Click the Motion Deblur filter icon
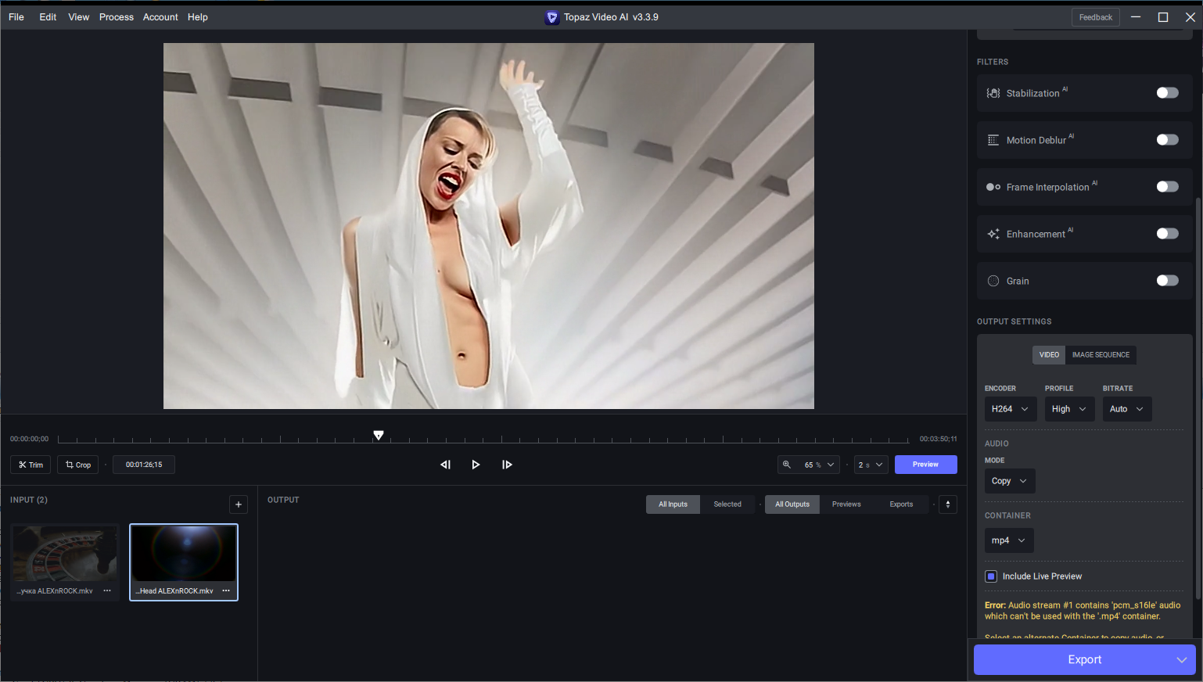 click(993, 140)
